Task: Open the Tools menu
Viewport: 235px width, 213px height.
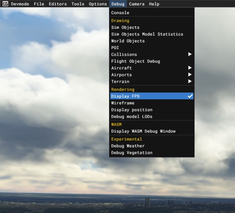Action: pos(78,4)
